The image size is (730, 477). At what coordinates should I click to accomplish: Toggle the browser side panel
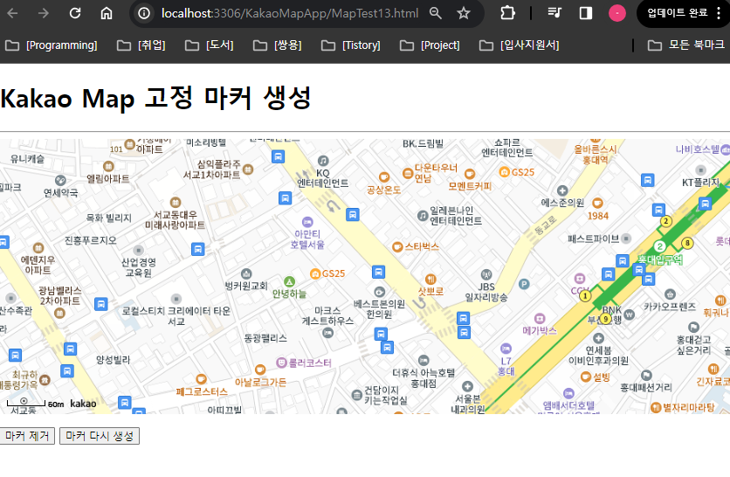[586, 13]
